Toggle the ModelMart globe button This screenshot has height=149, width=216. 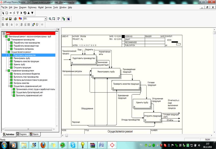69,19
